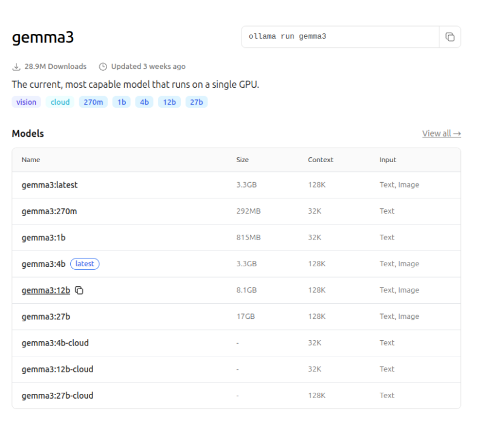
Task: Pick the 12b size tag
Action: [169, 102]
